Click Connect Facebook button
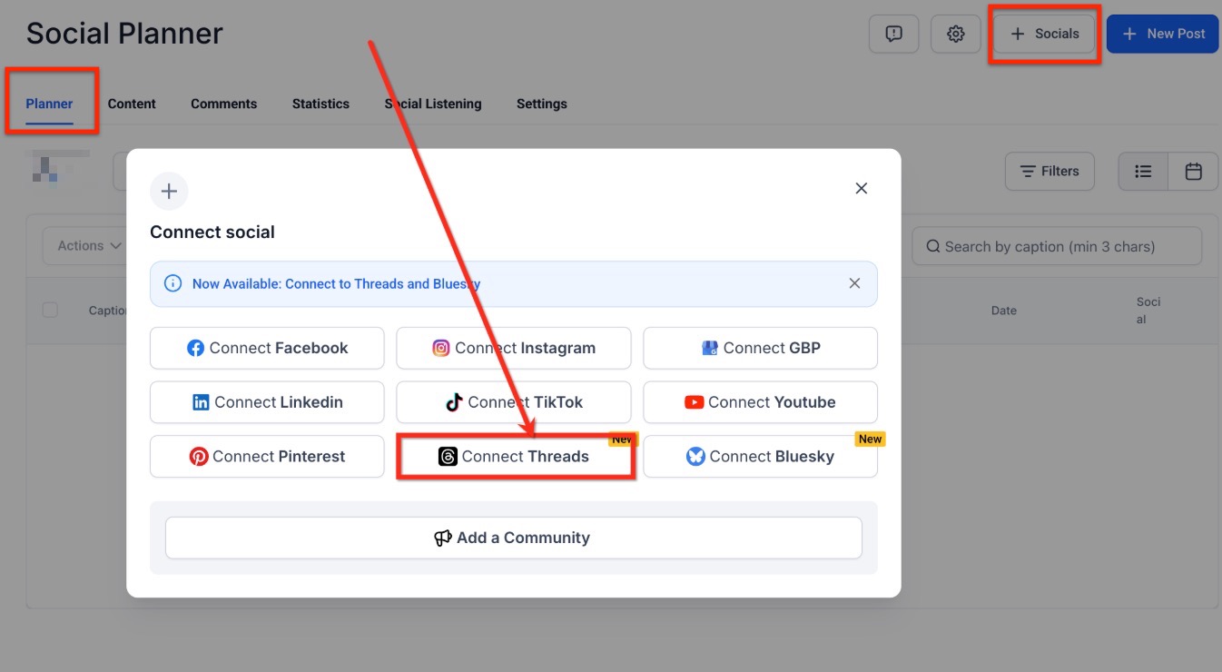The image size is (1222, 672). [x=267, y=349]
